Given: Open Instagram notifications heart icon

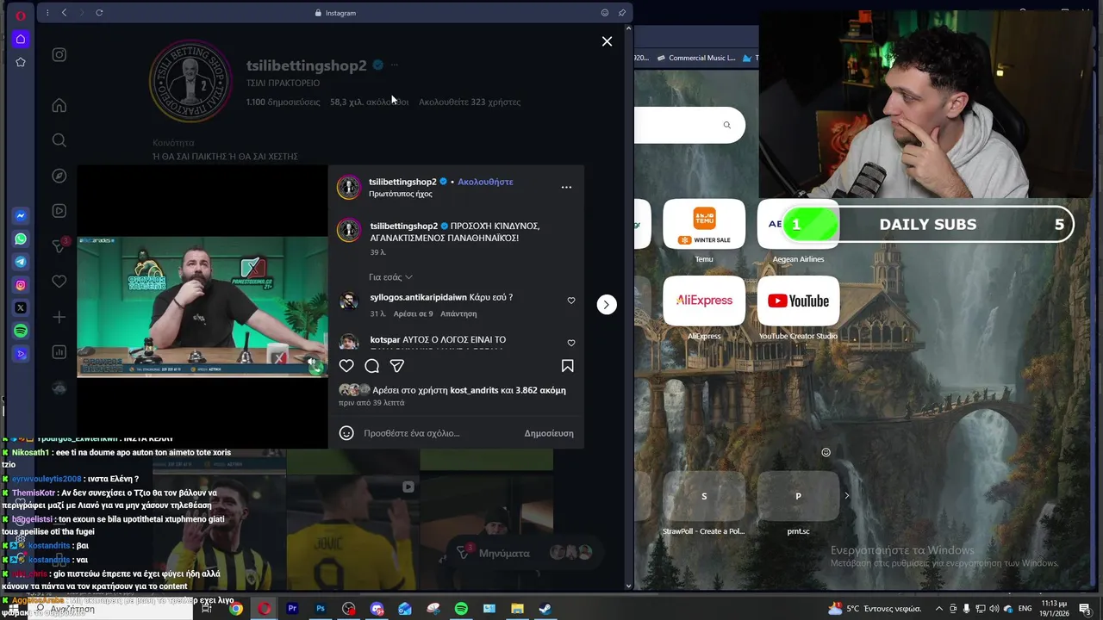Looking at the screenshot, I should tap(59, 282).
